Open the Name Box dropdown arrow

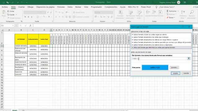(x=13, y=26)
